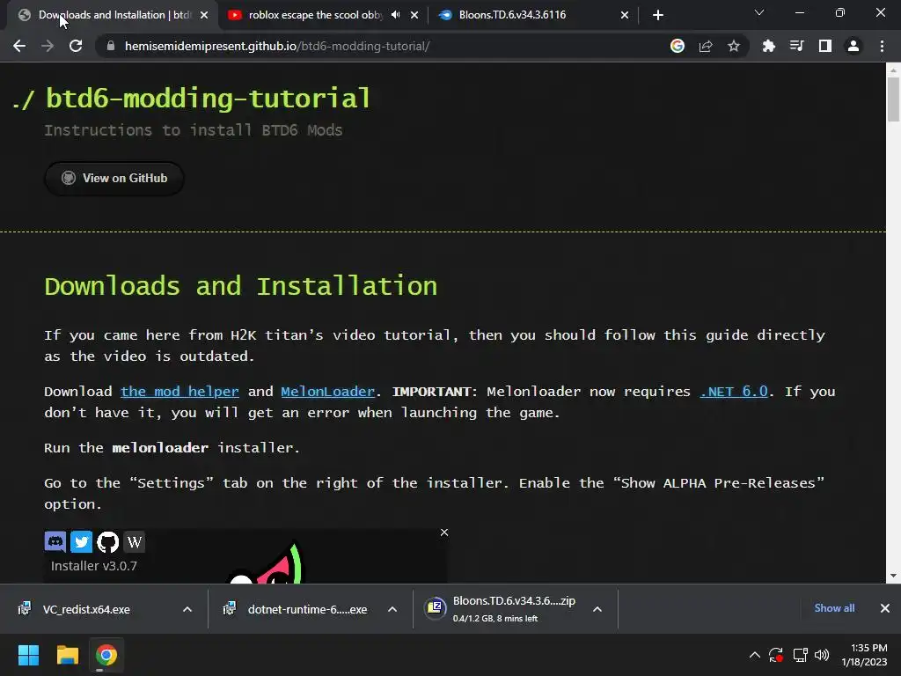Open the Chrome profile menu
Image resolution: width=901 pixels, height=676 pixels.
[x=853, y=46]
